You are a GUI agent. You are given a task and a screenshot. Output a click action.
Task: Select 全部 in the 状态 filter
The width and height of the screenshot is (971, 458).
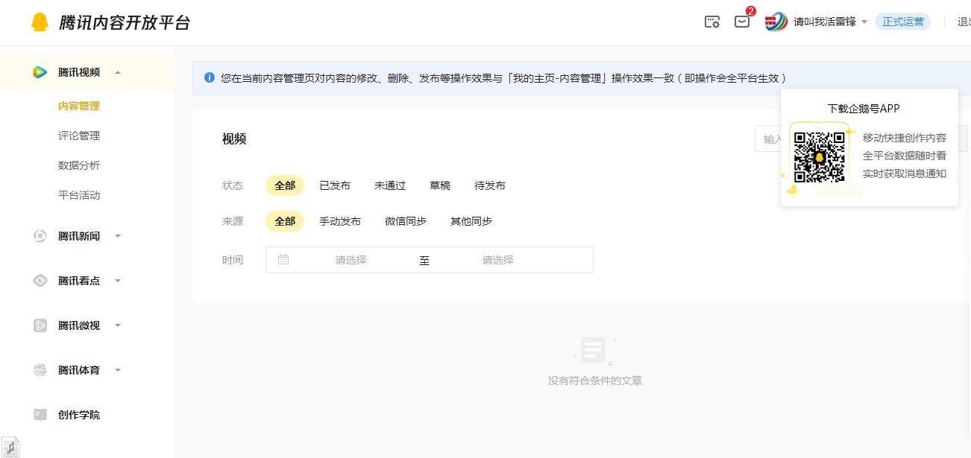[x=285, y=185]
